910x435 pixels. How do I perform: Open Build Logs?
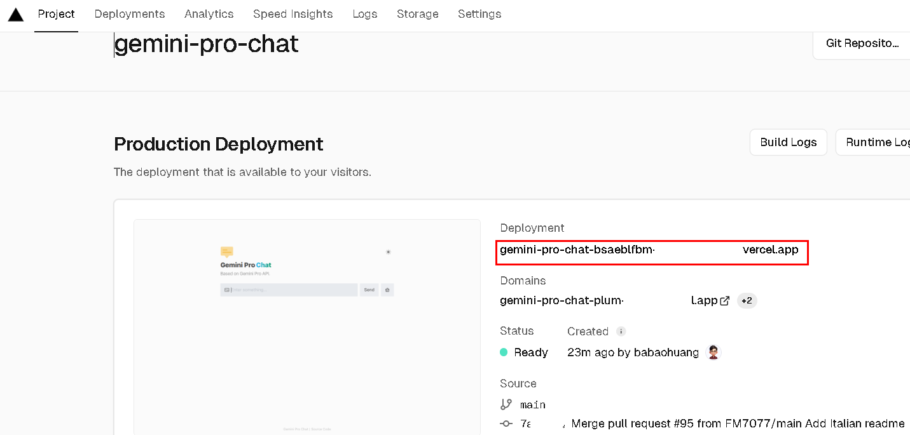(x=789, y=142)
